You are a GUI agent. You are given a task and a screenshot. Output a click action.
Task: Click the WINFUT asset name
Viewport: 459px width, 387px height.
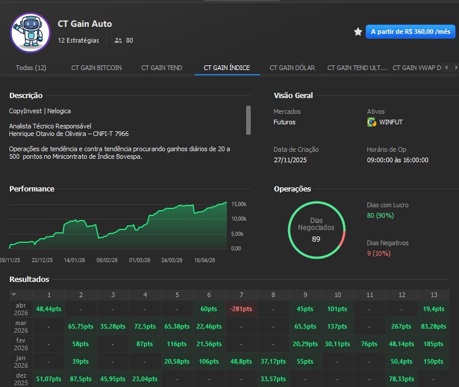pyautogui.click(x=391, y=122)
